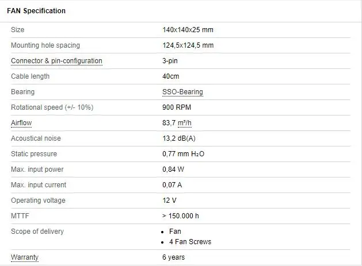Select the Static pressure label
The height and width of the screenshot is (266, 362).
[34, 154]
